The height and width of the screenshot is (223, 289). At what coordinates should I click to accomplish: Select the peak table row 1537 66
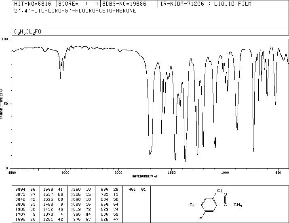[x=53, y=194]
